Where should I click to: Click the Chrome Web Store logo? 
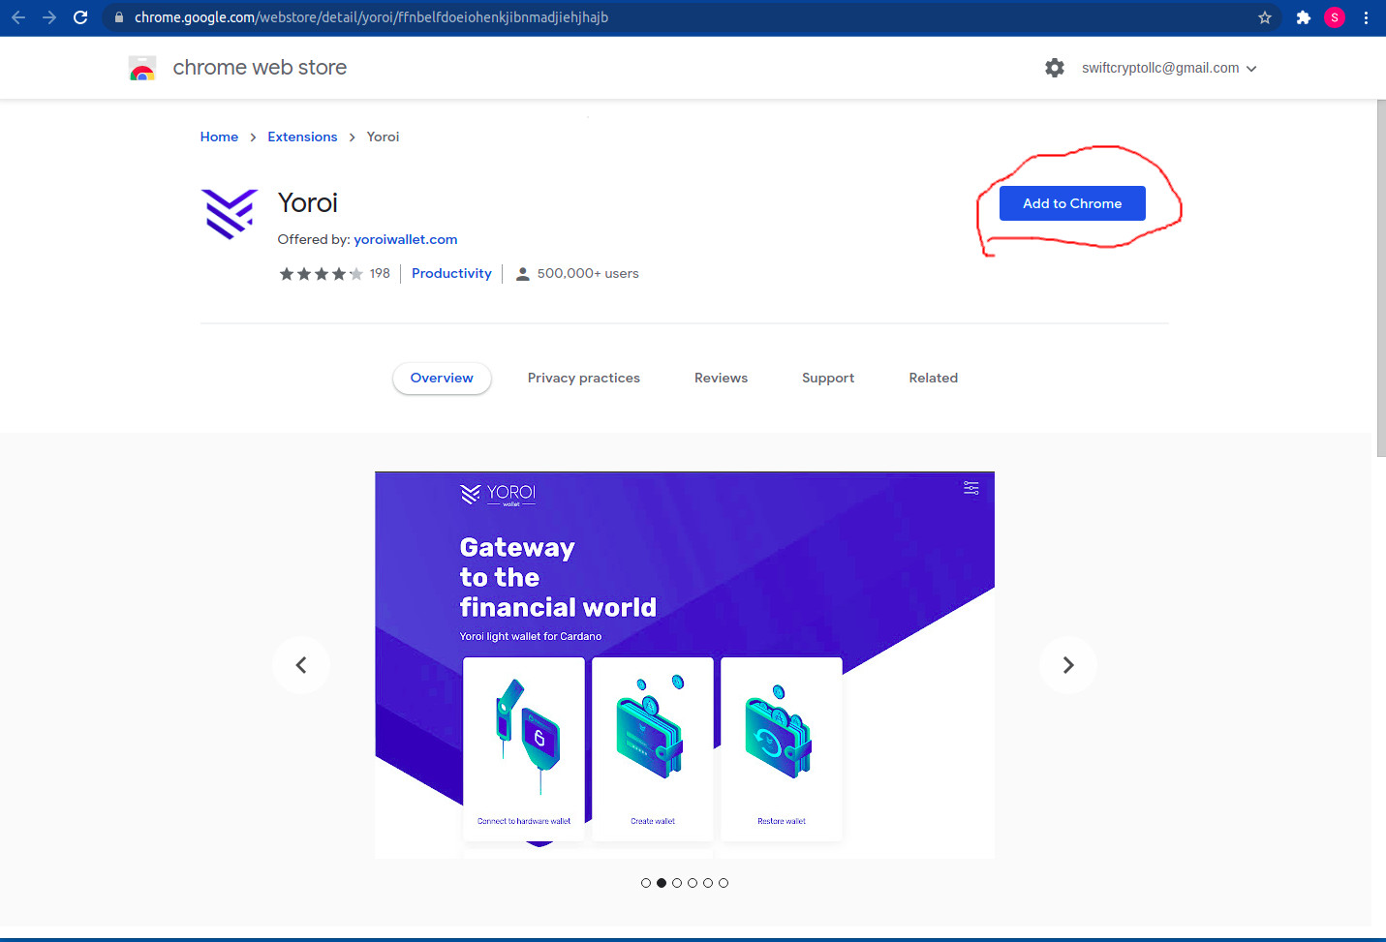pyautogui.click(x=142, y=68)
